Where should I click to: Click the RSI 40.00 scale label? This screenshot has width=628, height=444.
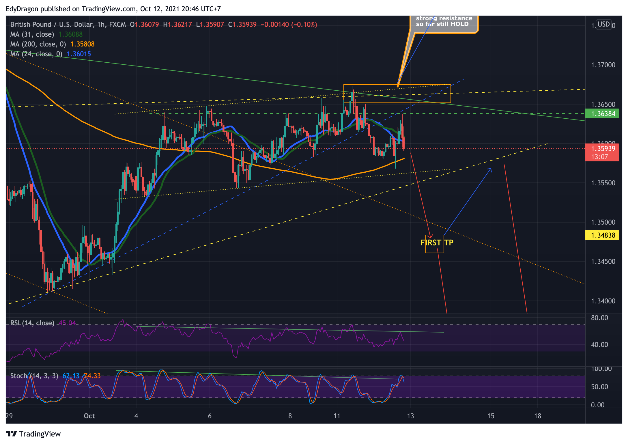[x=599, y=345]
